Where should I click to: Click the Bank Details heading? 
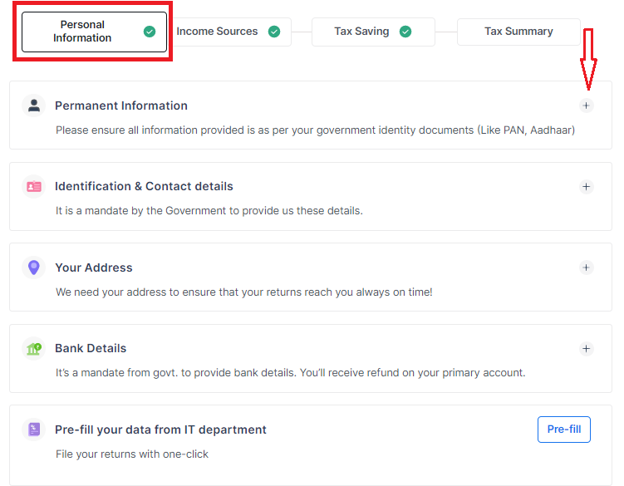coord(91,348)
